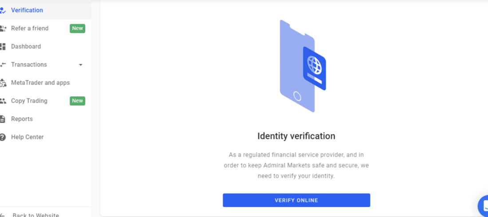Expand the Transactions dropdown arrow
The width and height of the screenshot is (488, 217).
coord(81,65)
